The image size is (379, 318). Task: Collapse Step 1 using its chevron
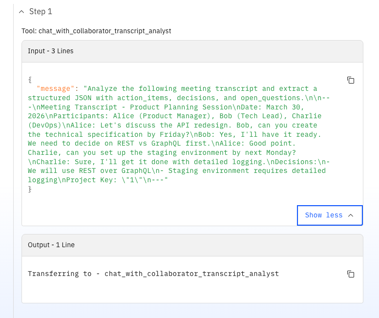coord(21,12)
